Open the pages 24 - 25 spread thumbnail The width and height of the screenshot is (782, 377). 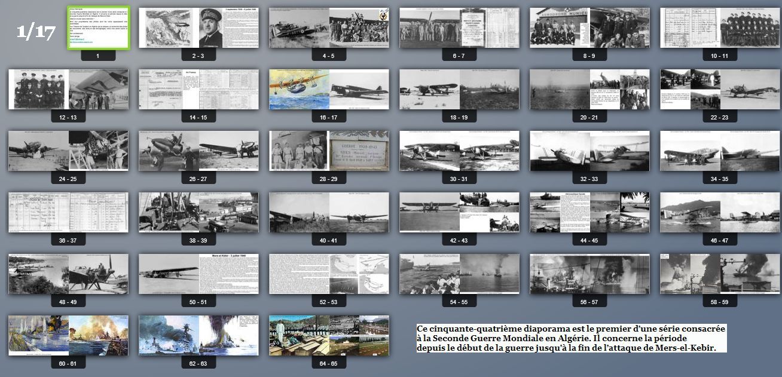[x=68, y=151]
